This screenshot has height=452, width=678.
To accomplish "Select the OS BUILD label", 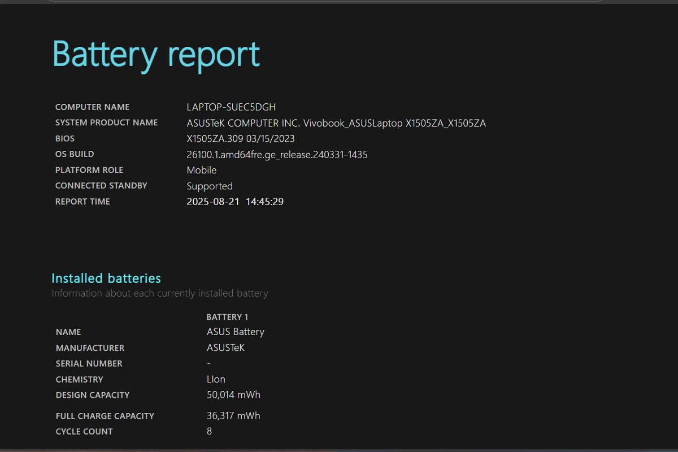I will 75,154.
